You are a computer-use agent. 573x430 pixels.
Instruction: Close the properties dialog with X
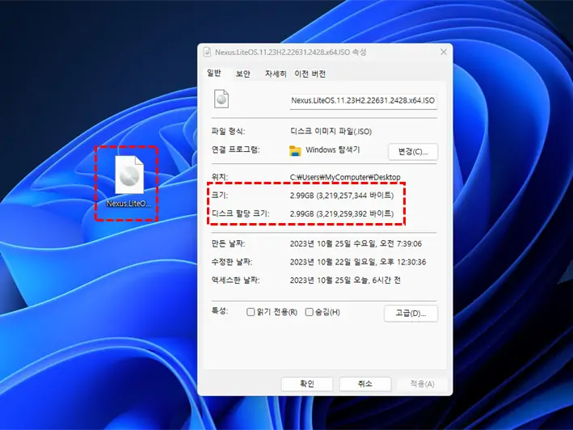point(443,52)
